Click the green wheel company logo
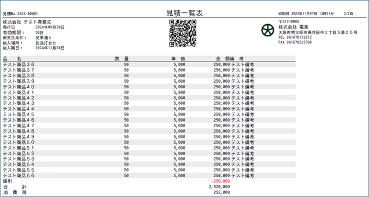Screen dimensions: 369x197 click(268, 31)
